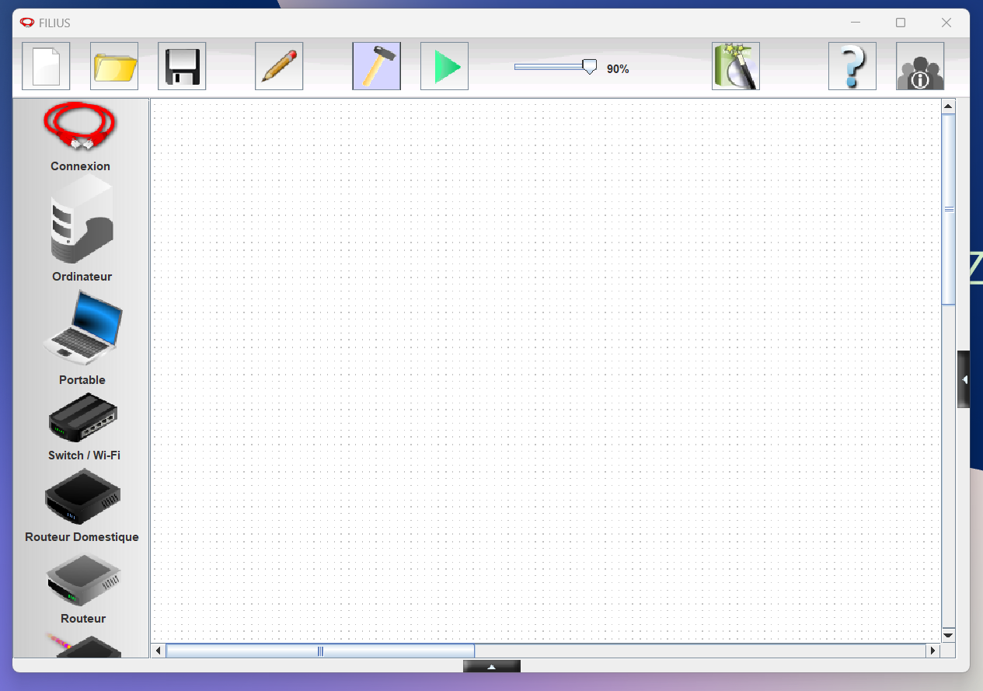Save the project using floppy disk icon
This screenshot has height=691, width=983.
point(182,66)
